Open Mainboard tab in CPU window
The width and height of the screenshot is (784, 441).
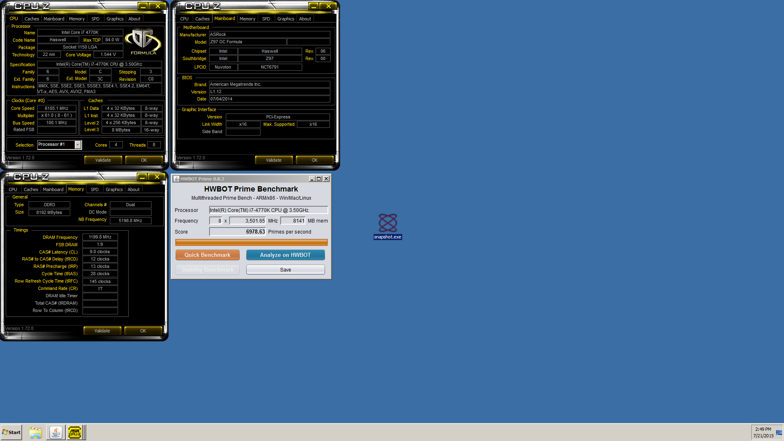54,19
